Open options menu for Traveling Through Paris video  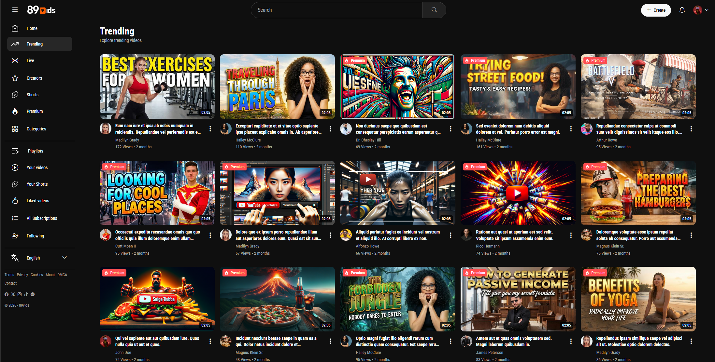tap(330, 129)
